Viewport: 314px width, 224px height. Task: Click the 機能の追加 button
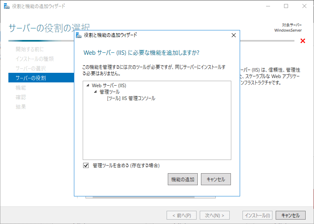[183, 180]
